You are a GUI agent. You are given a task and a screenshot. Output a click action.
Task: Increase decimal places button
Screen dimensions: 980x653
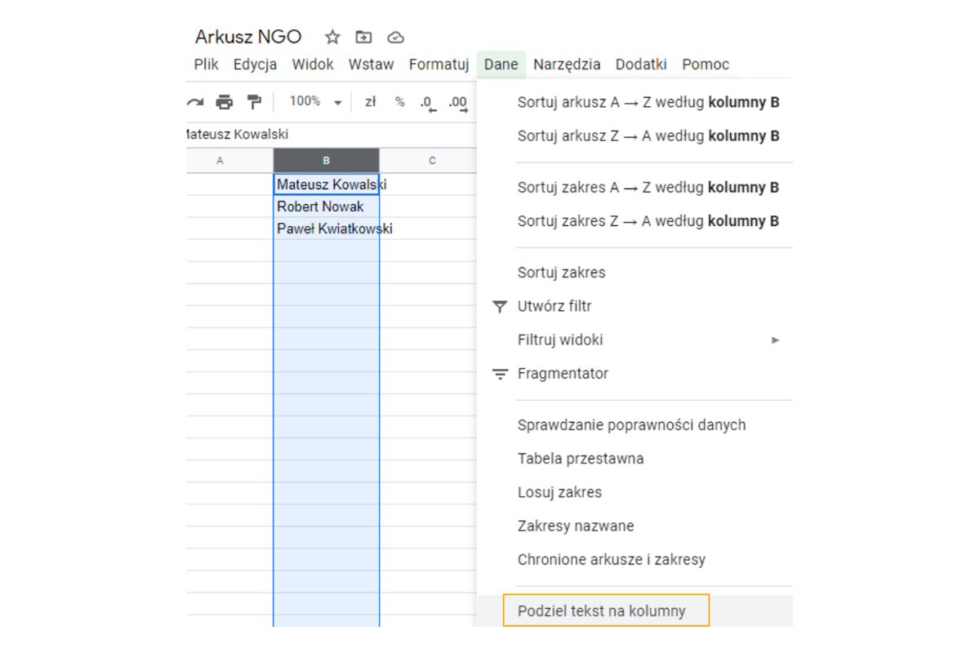click(x=457, y=103)
